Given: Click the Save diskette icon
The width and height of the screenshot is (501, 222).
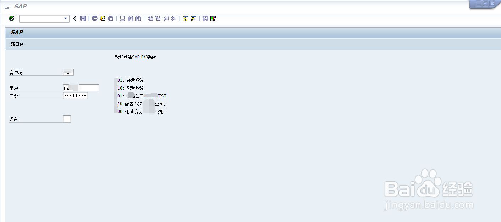Looking at the screenshot, I should tap(83, 18).
